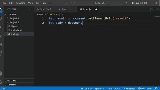Change encoding via UTF-8 status item

(109, 89)
